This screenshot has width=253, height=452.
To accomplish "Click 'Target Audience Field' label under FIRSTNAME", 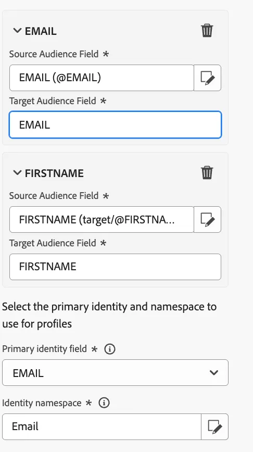I will click(x=53, y=243).
